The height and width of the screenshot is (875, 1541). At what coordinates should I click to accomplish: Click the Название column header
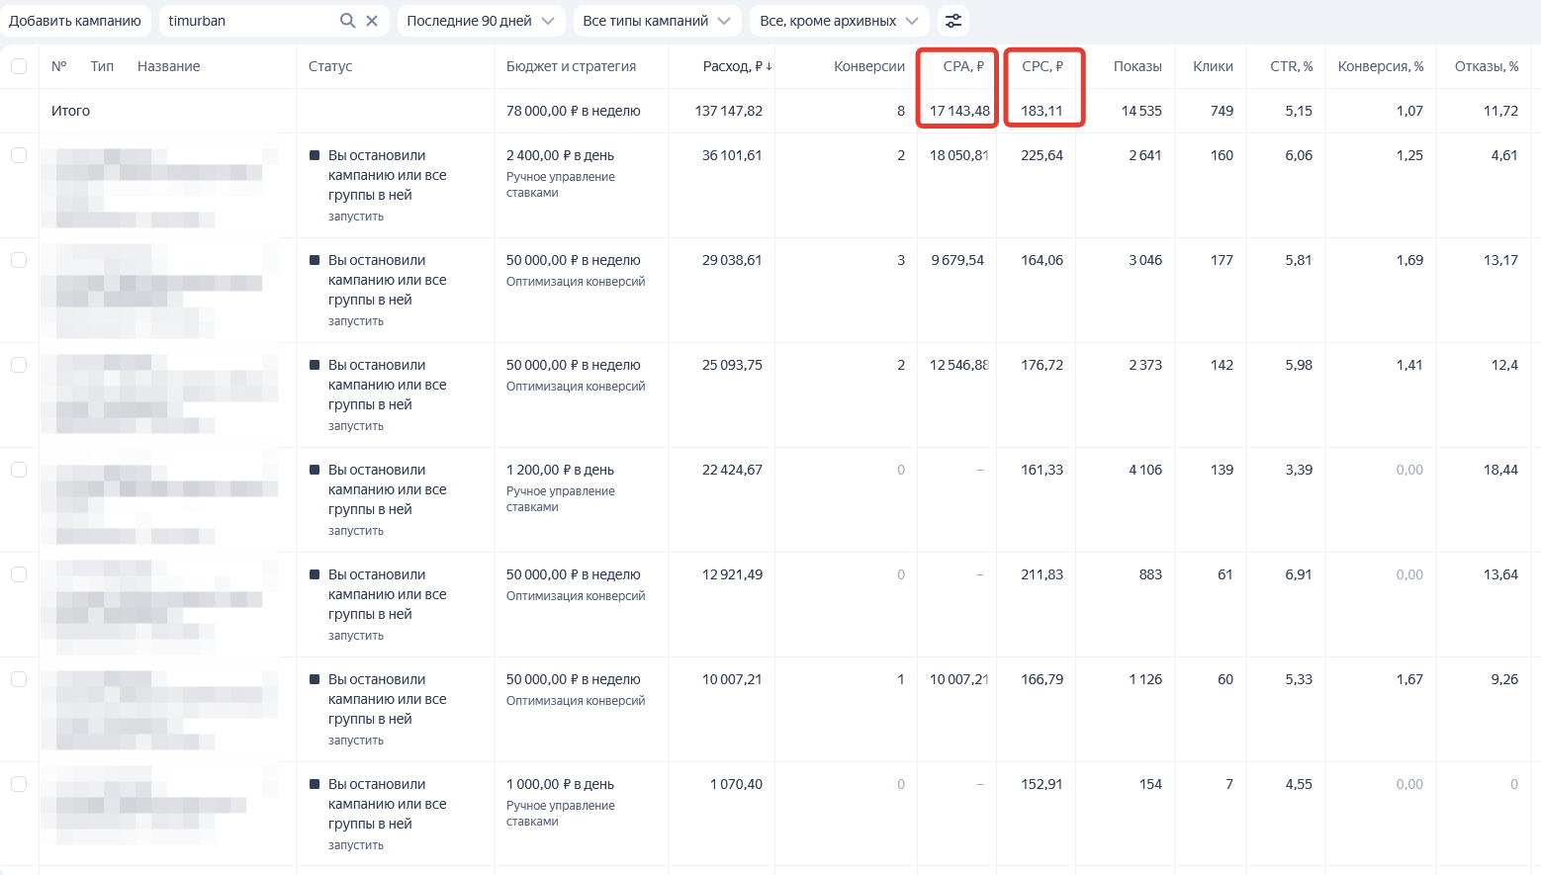pyautogui.click(x=169, y=66)
